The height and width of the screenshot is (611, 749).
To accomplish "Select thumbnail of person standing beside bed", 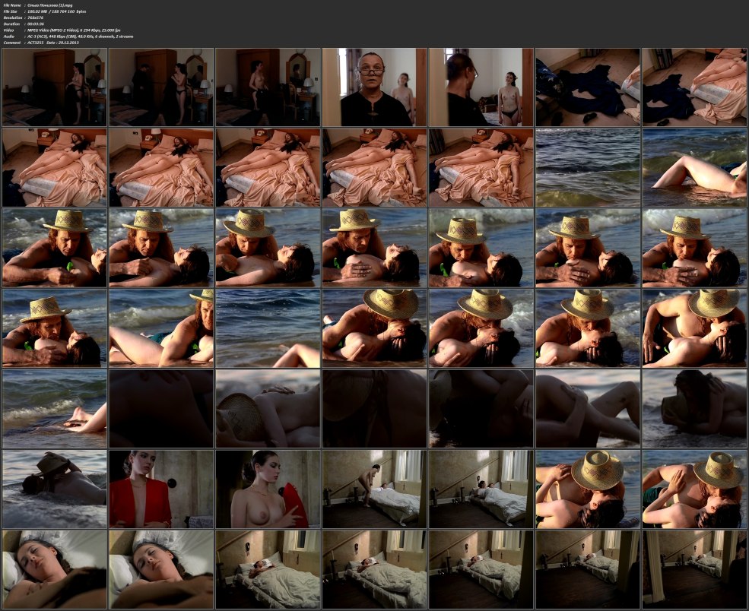I will (374, 489).
